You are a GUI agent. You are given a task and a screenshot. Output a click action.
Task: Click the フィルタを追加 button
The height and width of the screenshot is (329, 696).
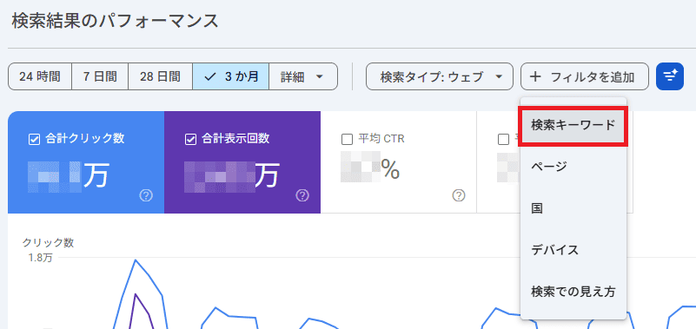coord(585,76)
